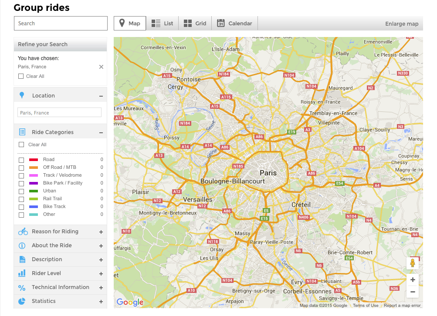Tick Clear All under Ride Categories
This screenshot has width=437, height=316.
(x=21, y=145)
